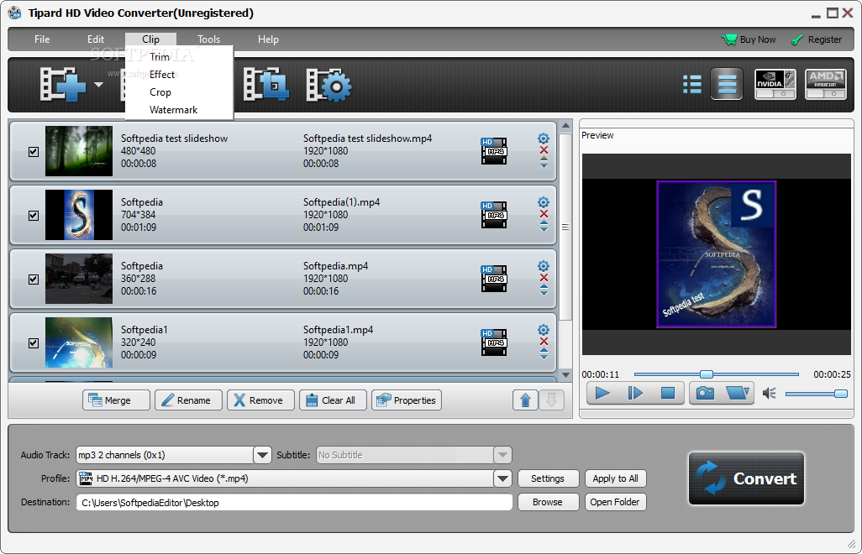Open the Help menu
Screen dimensions: 862x554
[268, 39]
